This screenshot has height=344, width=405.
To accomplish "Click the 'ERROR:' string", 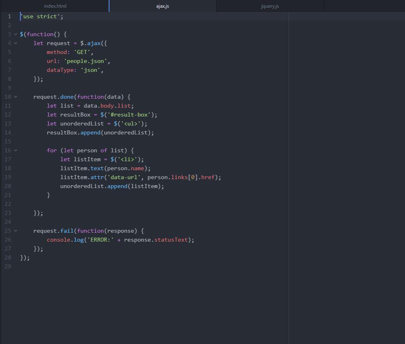I will 101,240.
